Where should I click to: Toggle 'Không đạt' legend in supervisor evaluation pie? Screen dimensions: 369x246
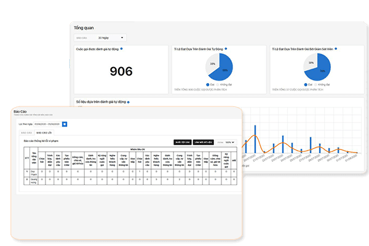322,84
